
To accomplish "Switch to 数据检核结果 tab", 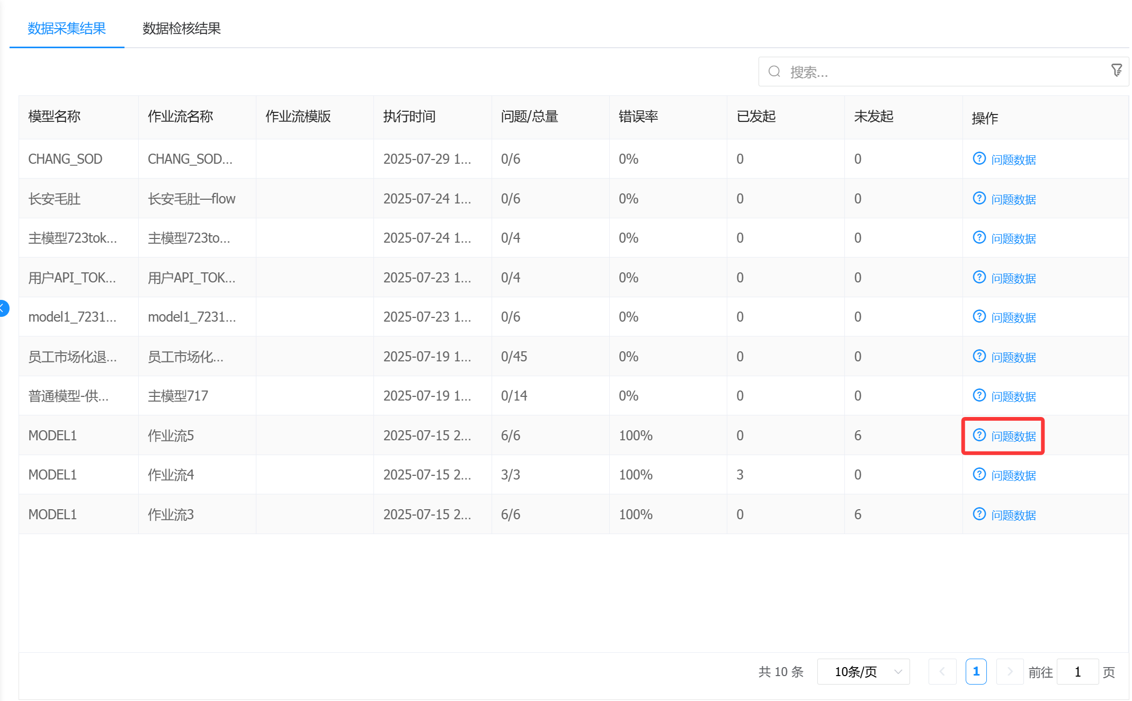I will coord(181,29).
